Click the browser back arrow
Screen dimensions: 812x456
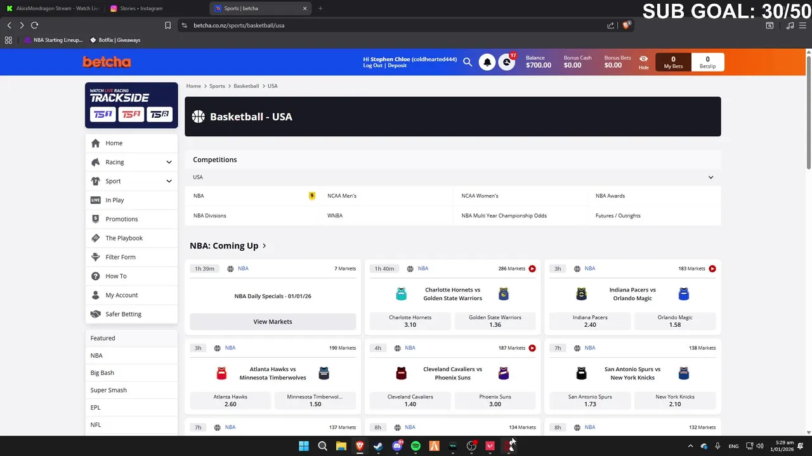click(9, 25)
